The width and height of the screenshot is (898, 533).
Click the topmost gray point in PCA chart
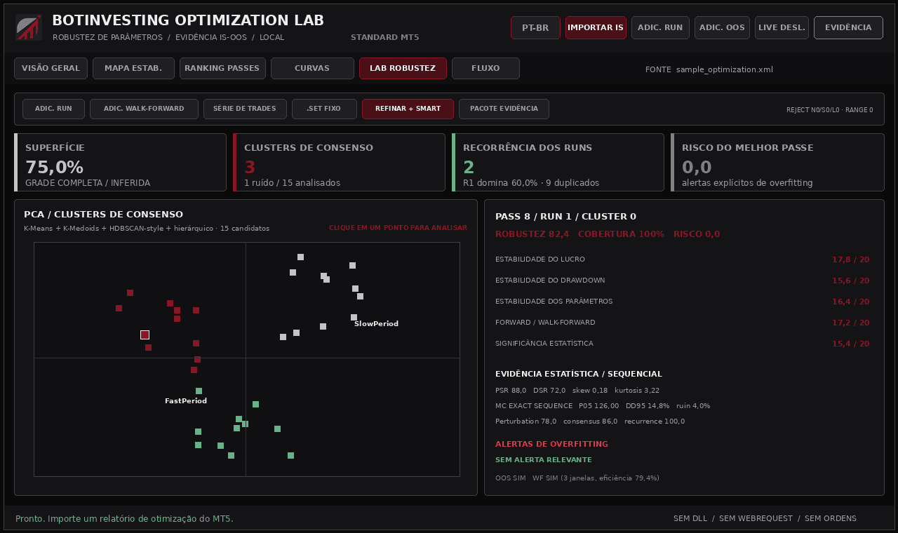click(300, 257)
